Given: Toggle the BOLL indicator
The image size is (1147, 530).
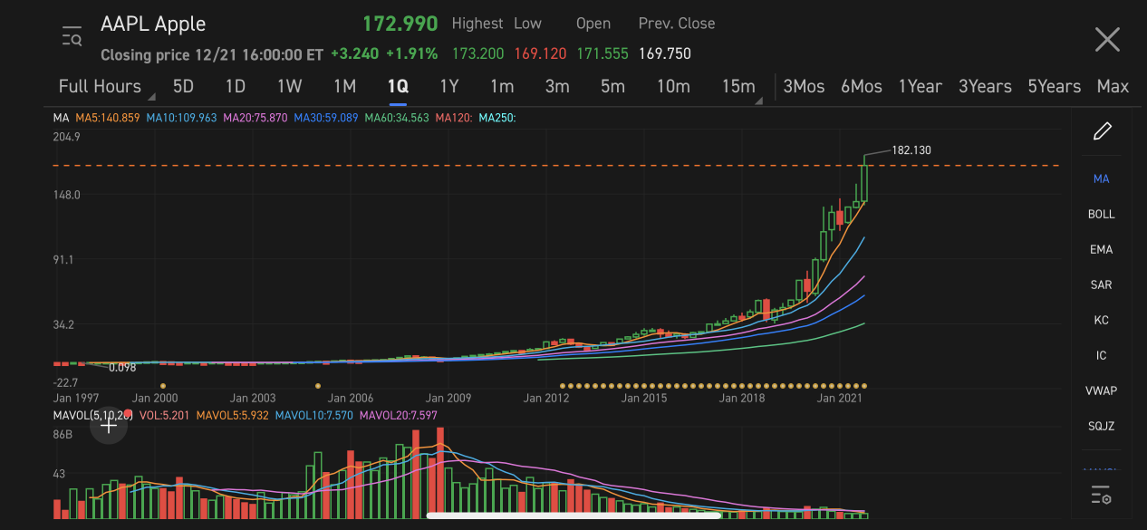Looking at the screenshot, I should [x=1101, y=215].
